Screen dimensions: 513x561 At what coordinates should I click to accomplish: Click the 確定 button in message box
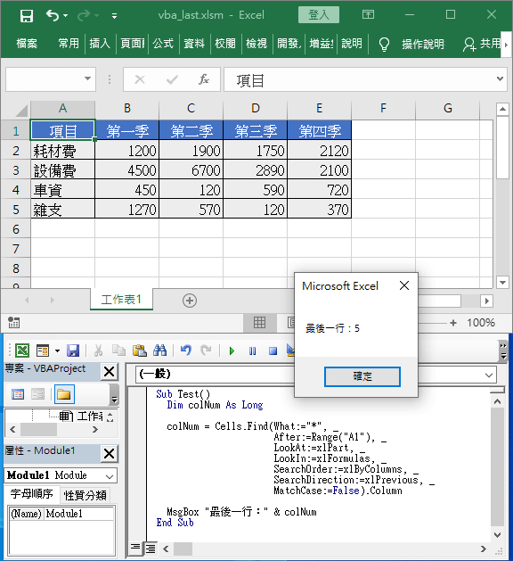(362, 376)
